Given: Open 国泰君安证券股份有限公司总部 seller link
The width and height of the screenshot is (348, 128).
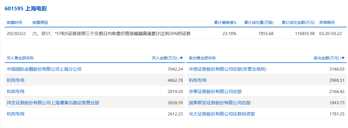Looking at the screenshot, I should point(220,103).
